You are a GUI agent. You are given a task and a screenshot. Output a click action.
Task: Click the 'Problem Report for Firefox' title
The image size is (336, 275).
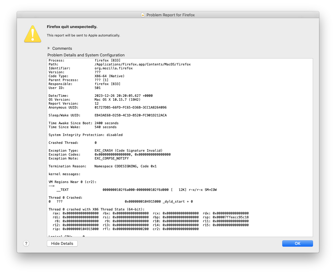[x=171, y=15]
